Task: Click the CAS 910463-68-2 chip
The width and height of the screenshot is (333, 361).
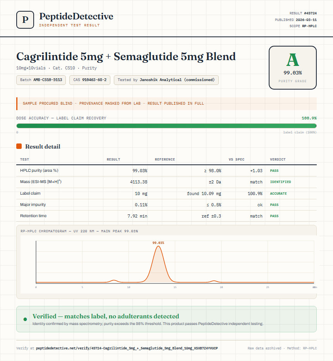Action: [x=90, y=80]
